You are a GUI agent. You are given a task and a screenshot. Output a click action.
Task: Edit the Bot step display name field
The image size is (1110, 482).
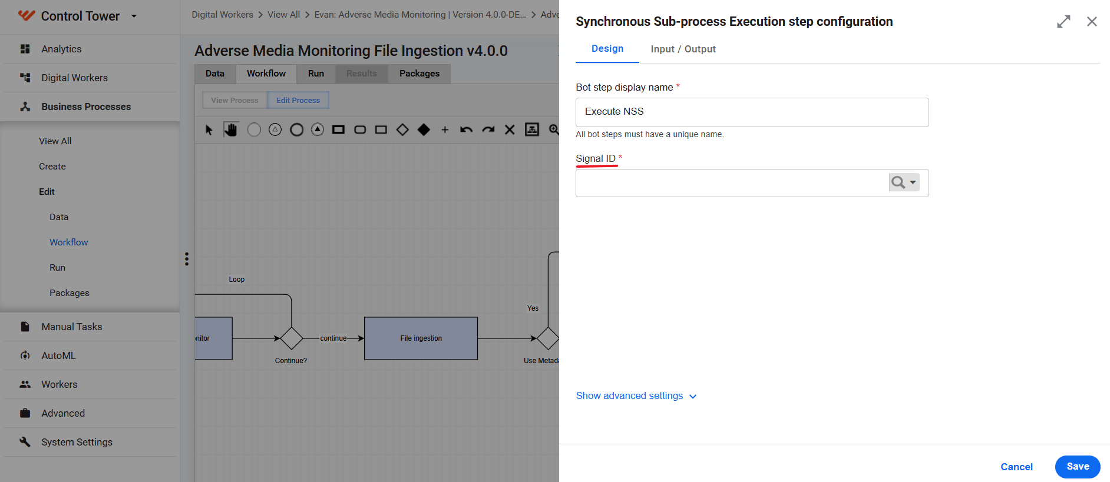(752, 112)
